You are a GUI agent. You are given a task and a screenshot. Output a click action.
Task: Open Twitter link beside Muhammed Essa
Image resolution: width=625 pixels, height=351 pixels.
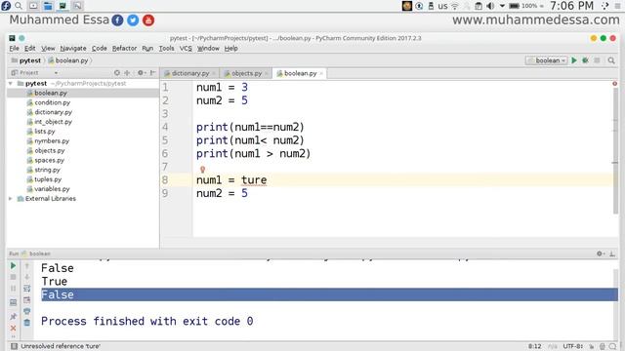(x=133, y=20)
